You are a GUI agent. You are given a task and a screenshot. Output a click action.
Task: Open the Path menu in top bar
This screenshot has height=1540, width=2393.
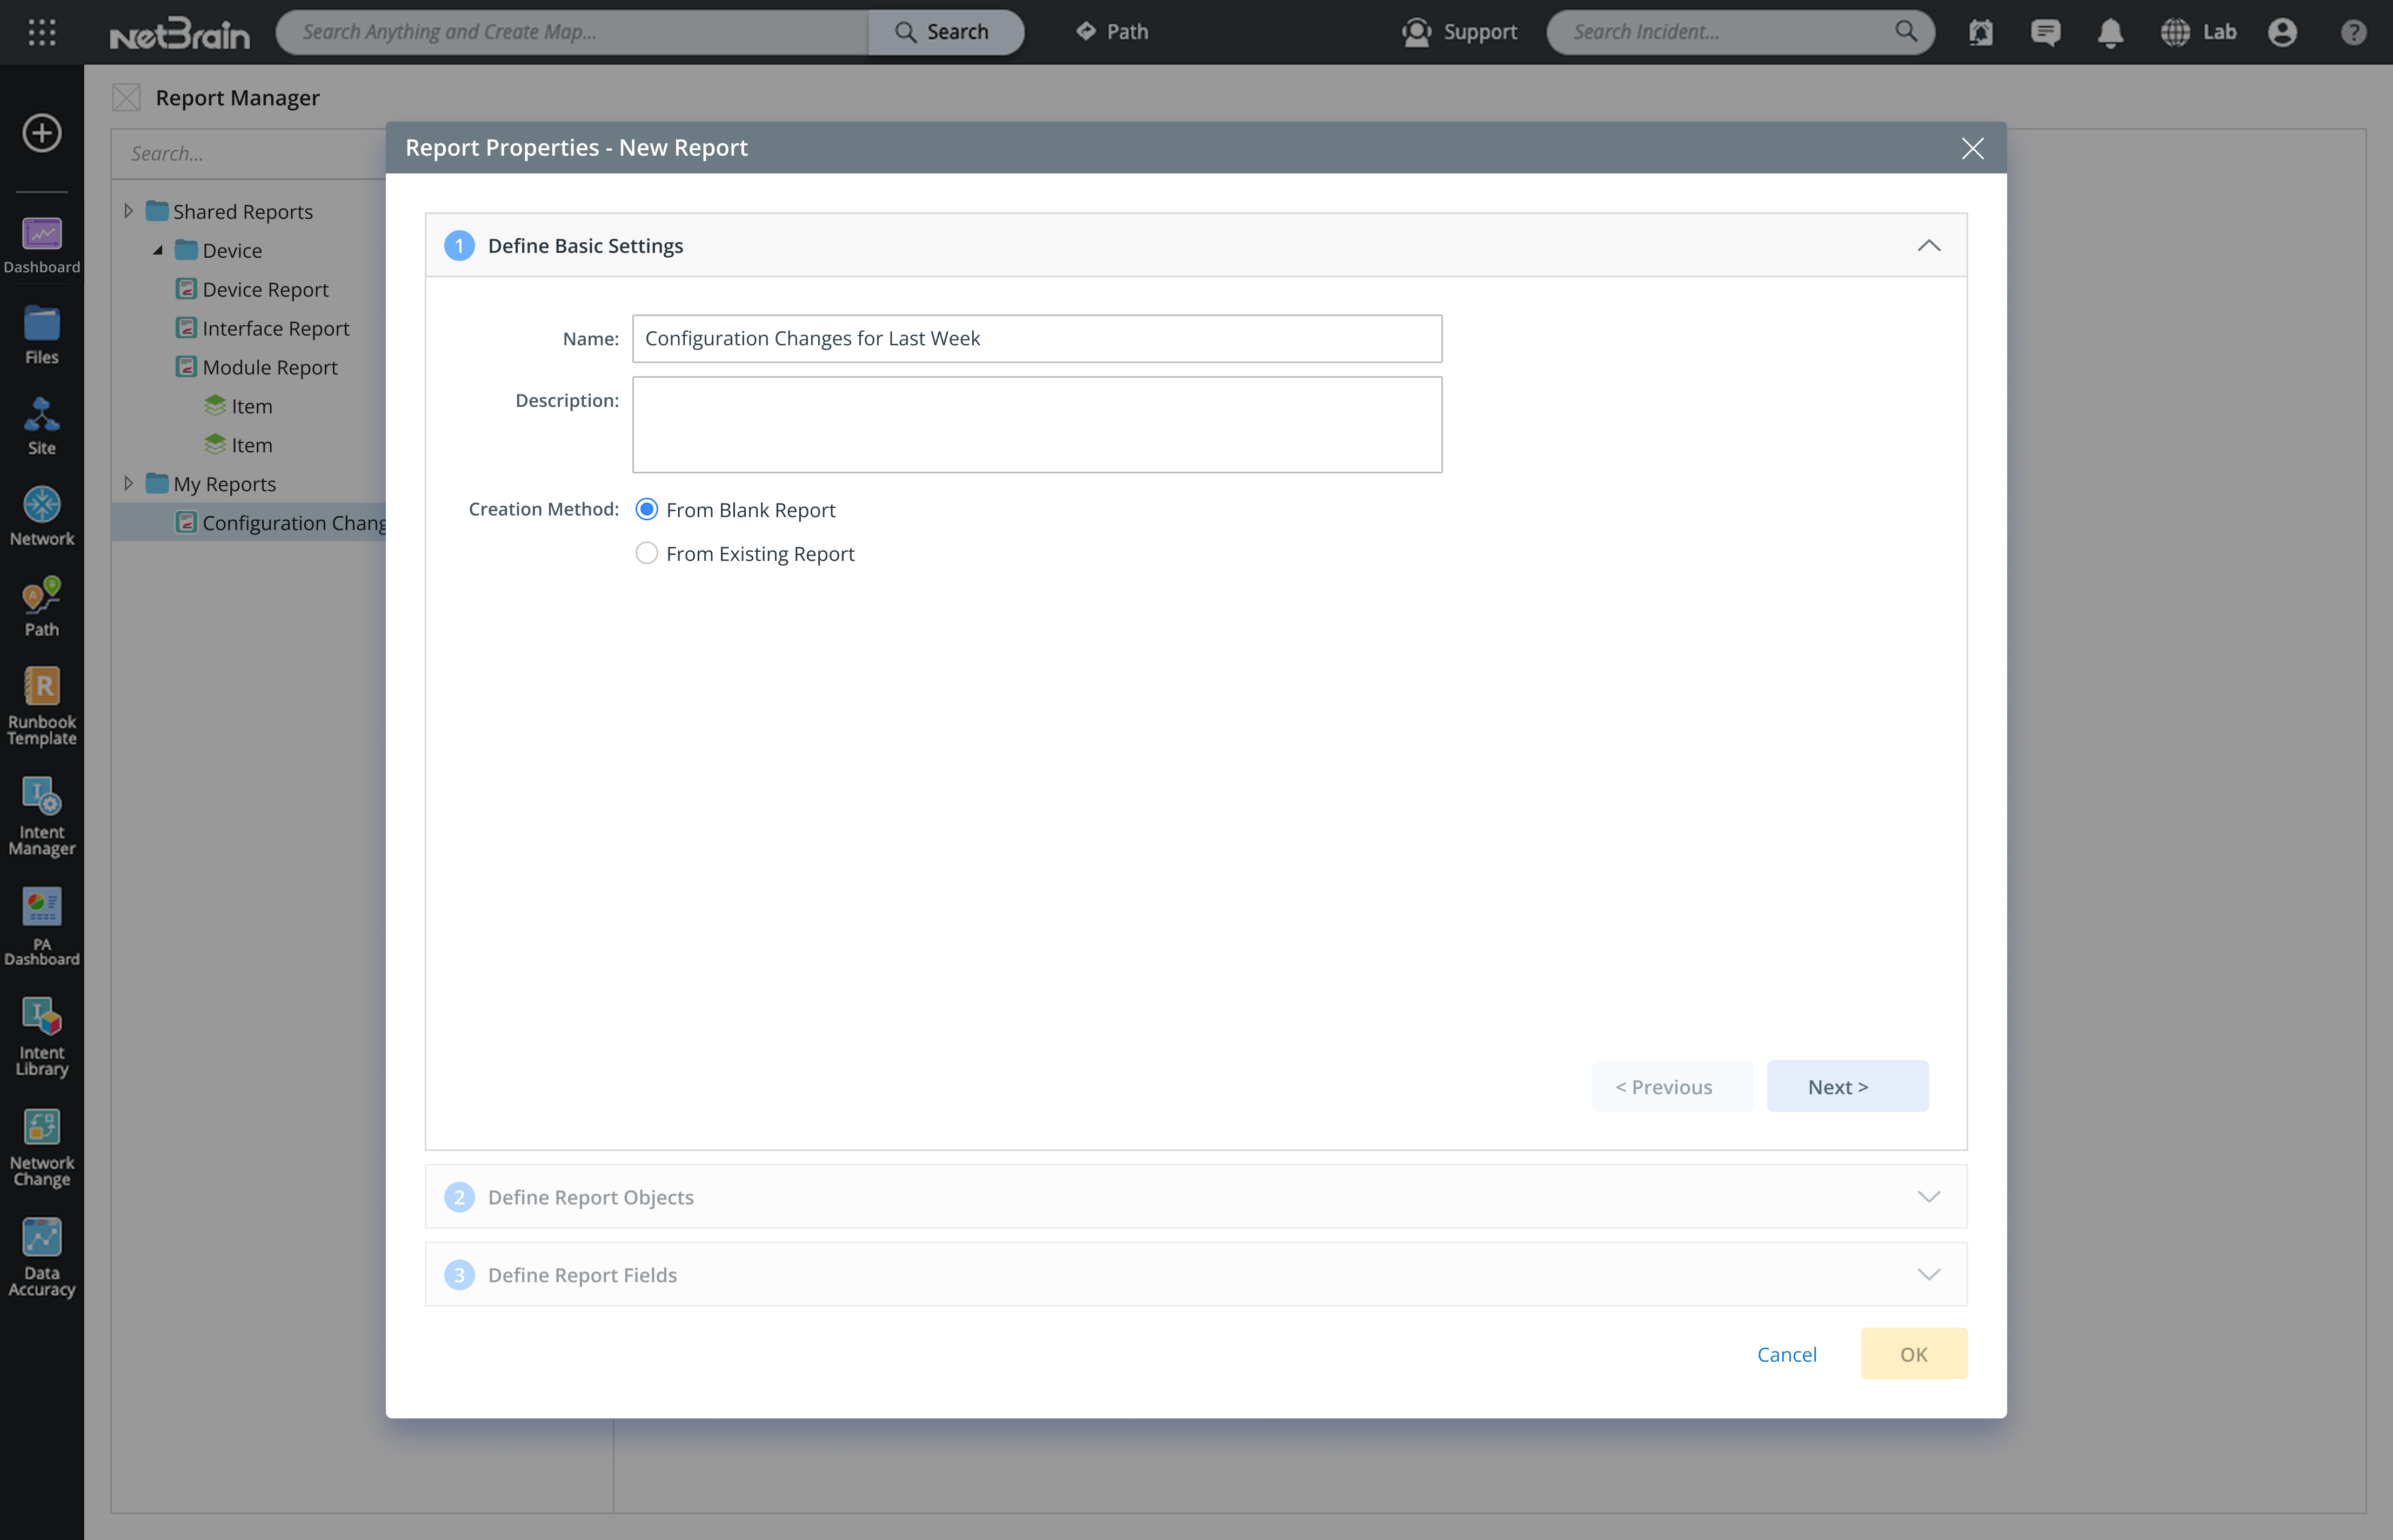(x=1112, y=32)
